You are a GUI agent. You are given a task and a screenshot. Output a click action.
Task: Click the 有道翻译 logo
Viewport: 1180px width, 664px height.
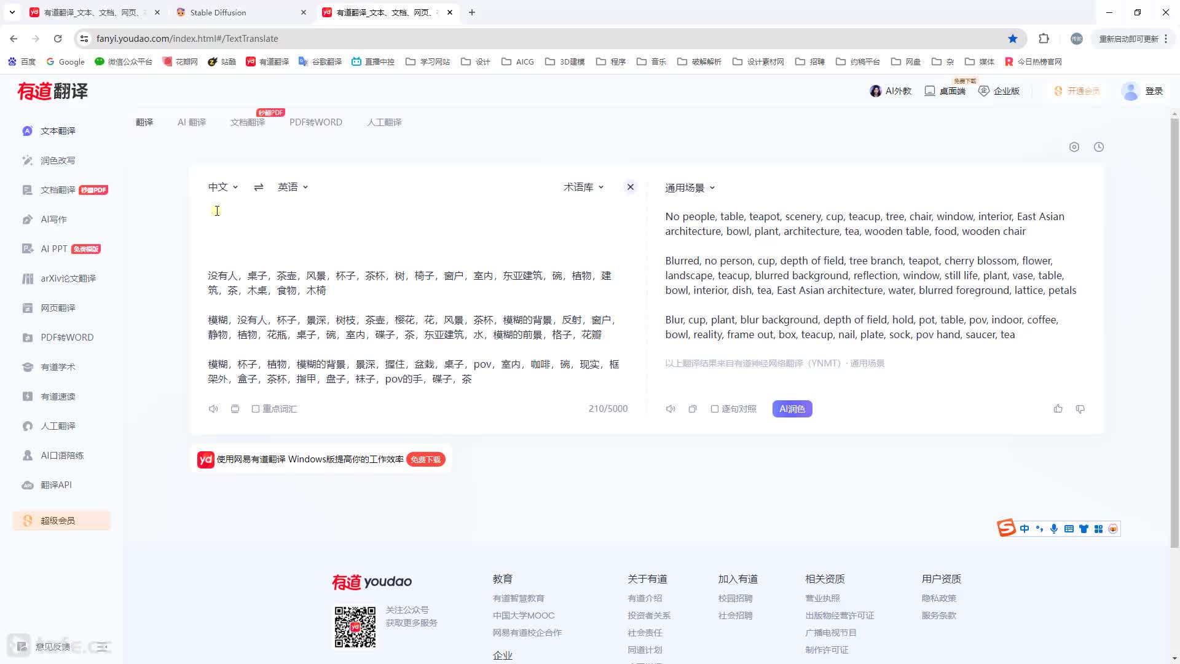point(53,91)
